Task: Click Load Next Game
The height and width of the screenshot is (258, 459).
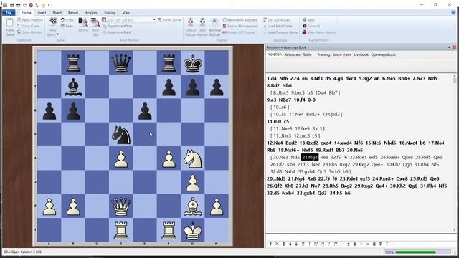Action: [x=278, y=26]
